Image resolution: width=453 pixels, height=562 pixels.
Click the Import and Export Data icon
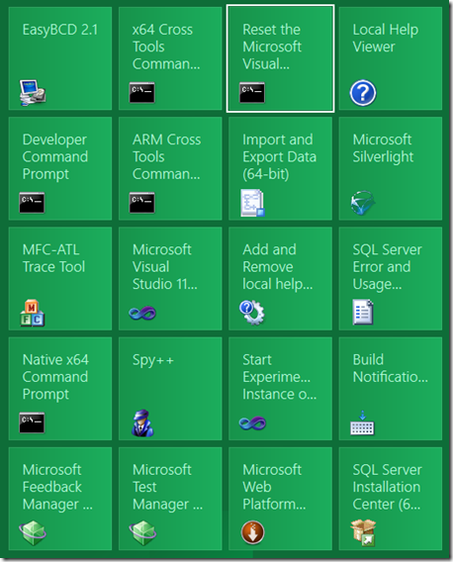pyautogui.click(x=252, y=203)
